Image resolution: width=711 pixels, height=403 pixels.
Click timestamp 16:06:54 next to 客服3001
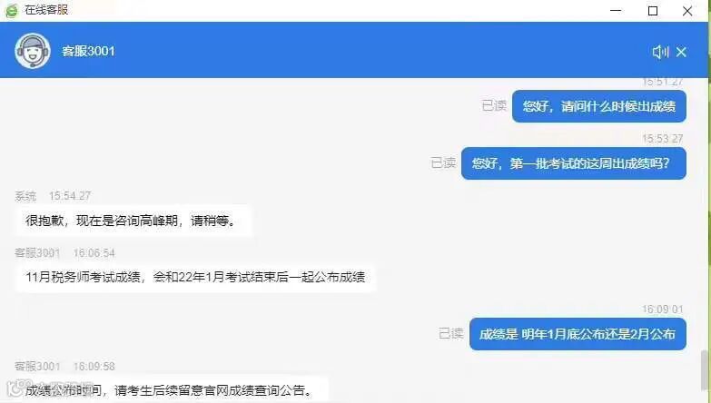point(94,253)
